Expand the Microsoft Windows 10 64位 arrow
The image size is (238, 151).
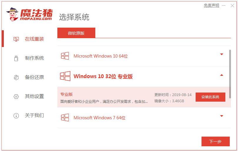point(222,54)
